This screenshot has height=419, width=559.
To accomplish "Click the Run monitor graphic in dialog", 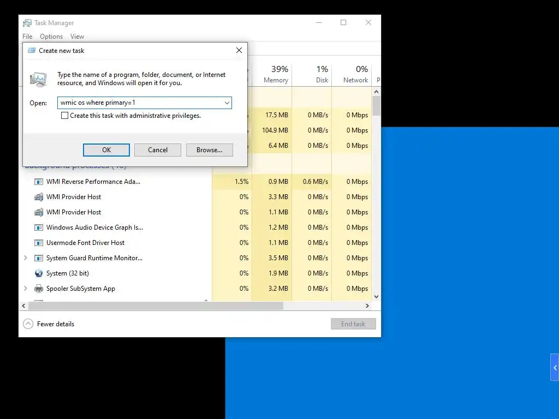I will tap(39, 79).
